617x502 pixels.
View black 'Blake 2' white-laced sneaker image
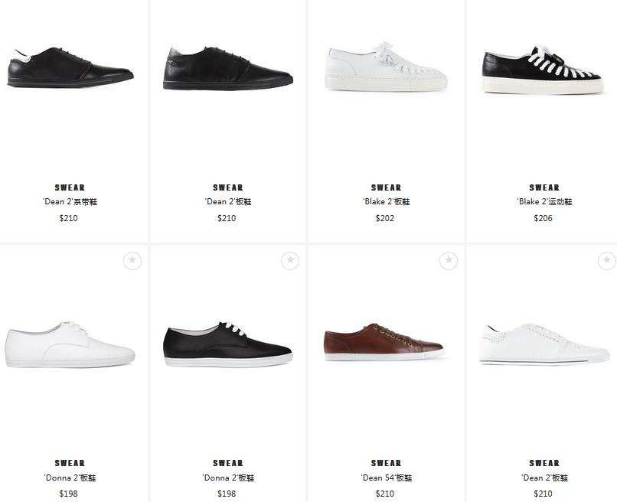tap(543, 70)
